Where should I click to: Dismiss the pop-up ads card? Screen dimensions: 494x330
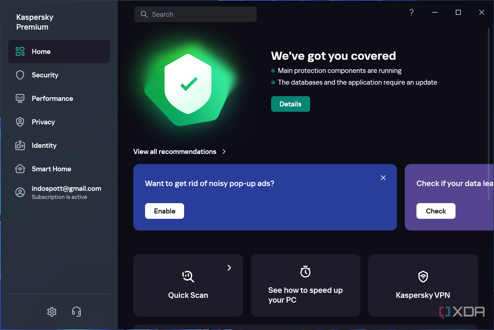click(x=383, y=178)
